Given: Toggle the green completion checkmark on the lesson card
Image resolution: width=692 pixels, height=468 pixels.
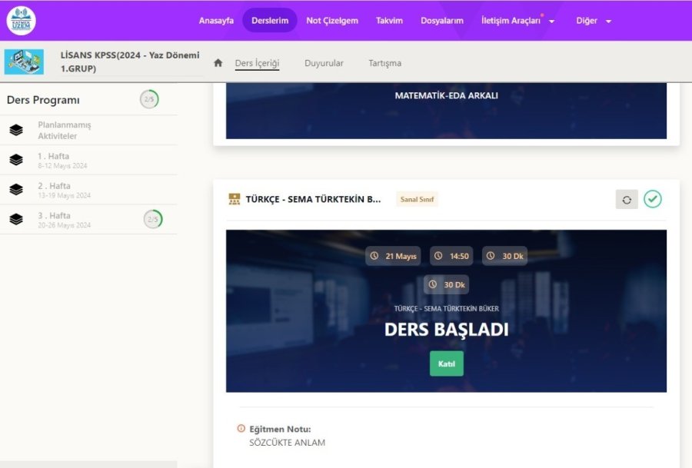Looking at the screenshot, I should pyautogui.click(x=653, y=198).
